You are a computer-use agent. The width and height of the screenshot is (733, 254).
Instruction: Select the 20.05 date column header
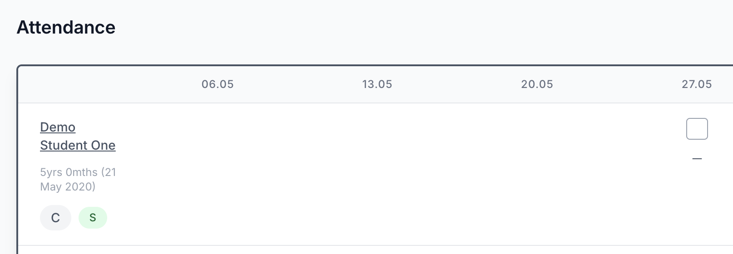click(537, 84)
